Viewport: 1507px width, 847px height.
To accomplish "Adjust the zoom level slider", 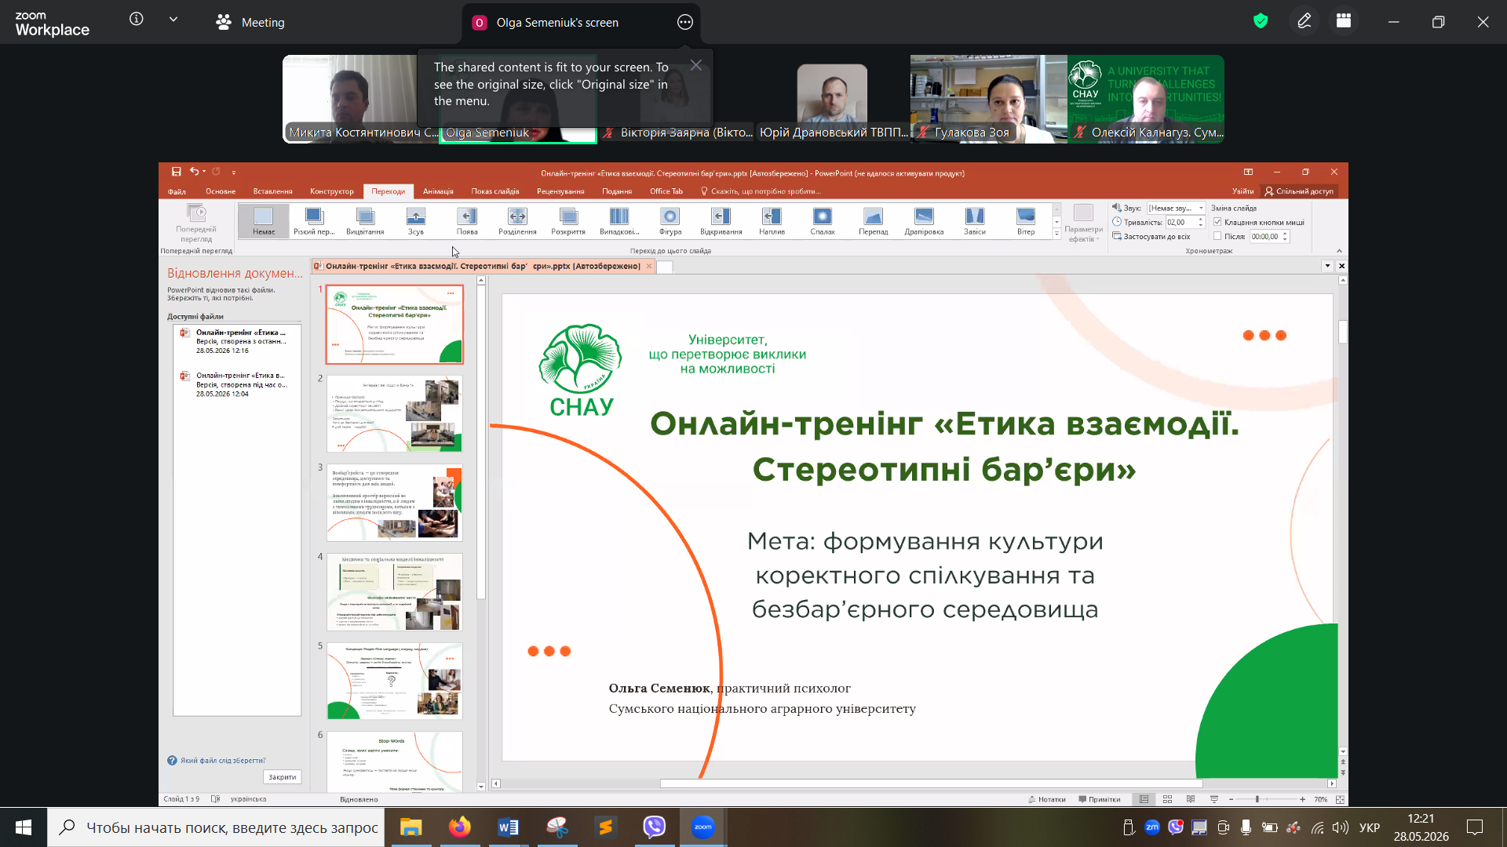I will coord(1257,799).
